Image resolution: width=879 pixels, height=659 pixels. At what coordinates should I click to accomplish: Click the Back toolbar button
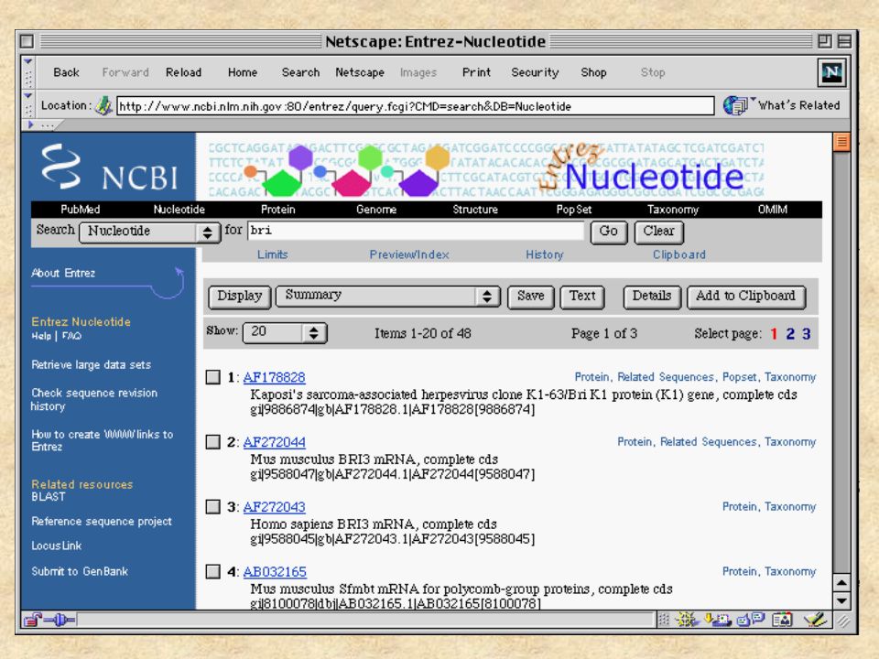coord(66,72)
